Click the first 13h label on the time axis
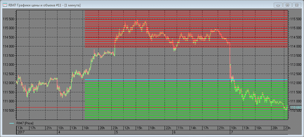 click(20, 128)
